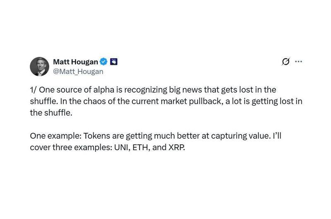Screen dimensions: 331x219
Task: Click the blue verified checkmark badge
Action: click(x=104, y=62)
